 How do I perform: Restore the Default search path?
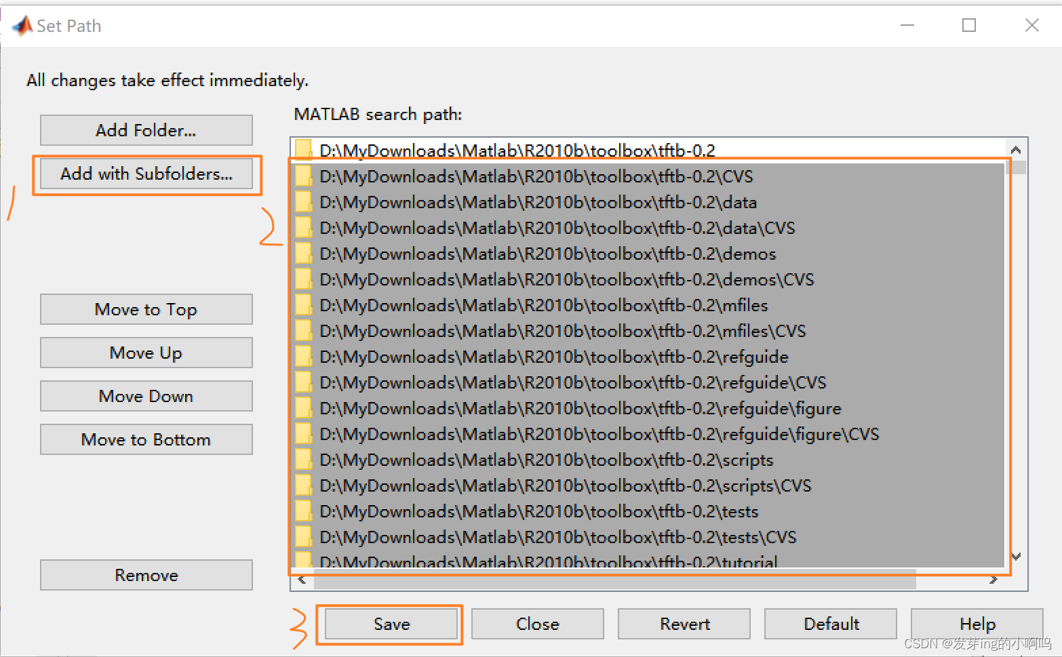pyautogui.click(x=831, y=624)
